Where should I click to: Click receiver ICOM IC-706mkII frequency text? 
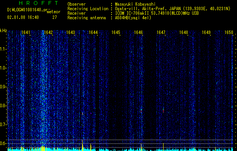(157, 13)
